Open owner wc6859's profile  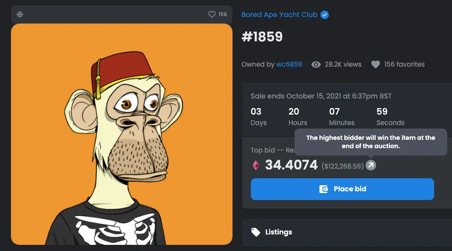coord(289,64)
